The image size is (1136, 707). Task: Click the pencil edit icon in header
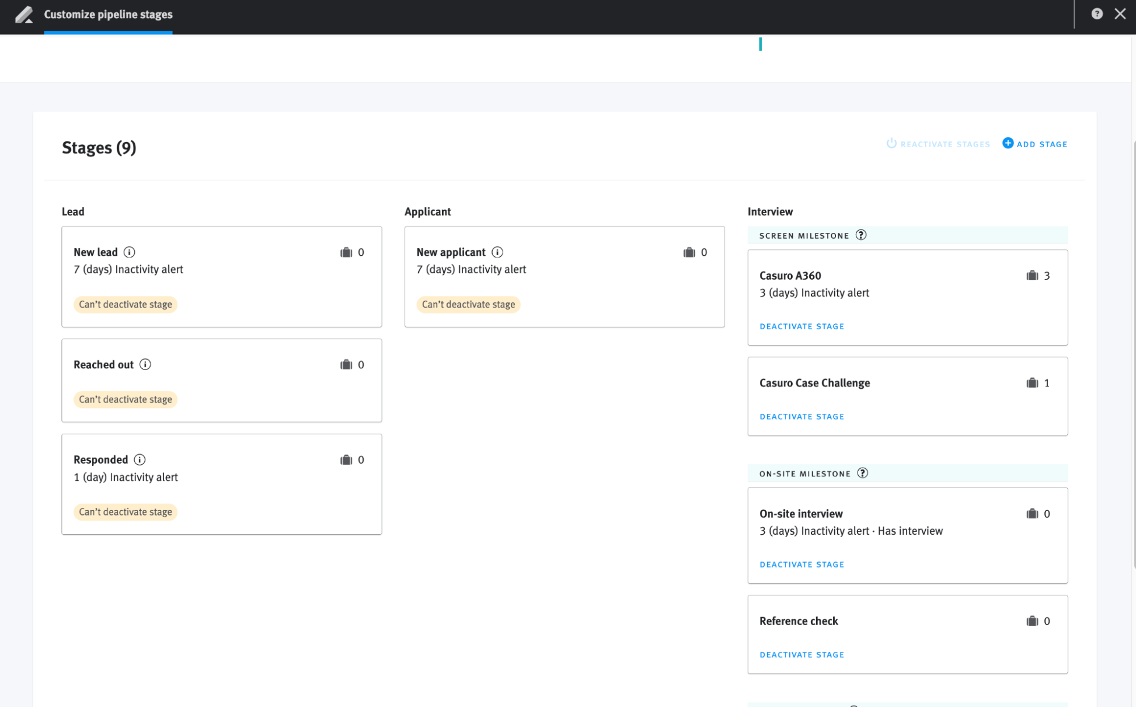pyautogui.click(x=24, y=14)
